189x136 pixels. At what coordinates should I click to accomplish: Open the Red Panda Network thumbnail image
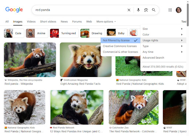pyautogui.click(x=77, y=107)
